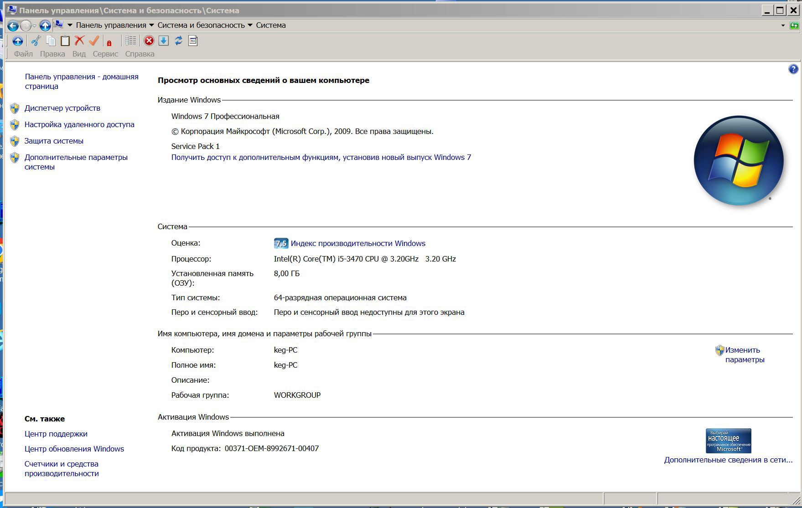Click the orange checkmark toolbar icon
802x508 pixels.
pyautogui.click(x=94, y=41)
